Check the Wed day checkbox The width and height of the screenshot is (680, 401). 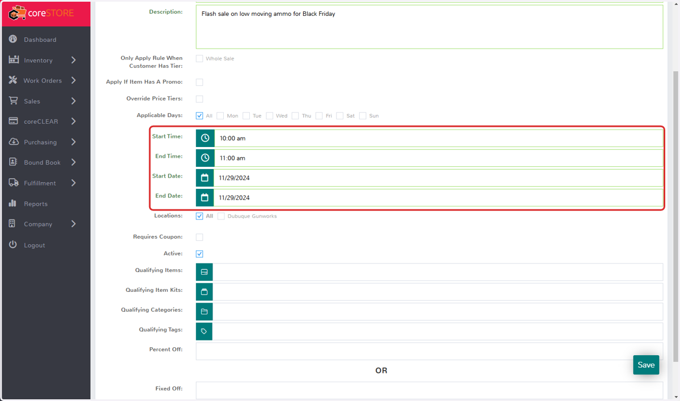click(270, 116)
